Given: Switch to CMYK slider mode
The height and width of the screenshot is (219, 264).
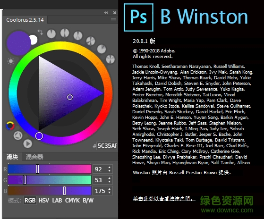Looking at the screenshot, I should [72, 201].
